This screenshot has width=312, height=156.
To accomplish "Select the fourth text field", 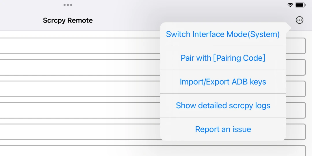I will (x=78, y=110).
